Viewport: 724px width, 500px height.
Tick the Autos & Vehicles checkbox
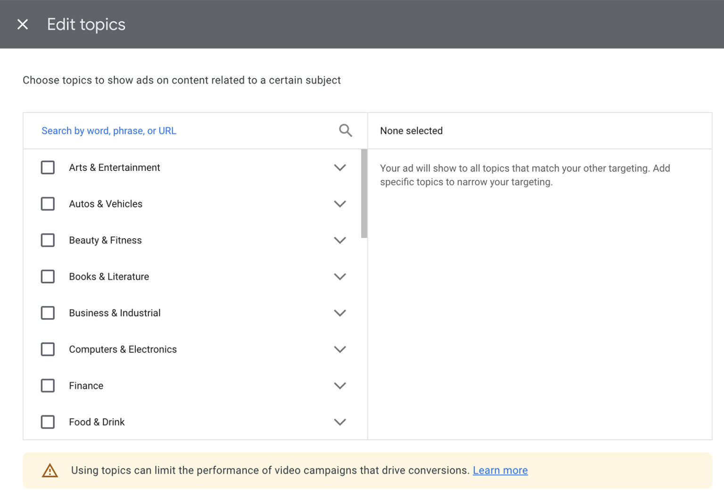pyautogui.click(x=48, y=204)
